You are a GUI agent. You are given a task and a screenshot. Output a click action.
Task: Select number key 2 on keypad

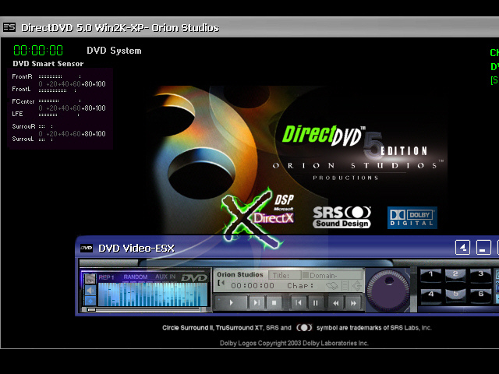point(455,274)
